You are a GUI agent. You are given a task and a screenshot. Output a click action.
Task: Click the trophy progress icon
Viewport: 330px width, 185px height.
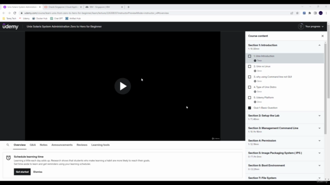point(301,26)
